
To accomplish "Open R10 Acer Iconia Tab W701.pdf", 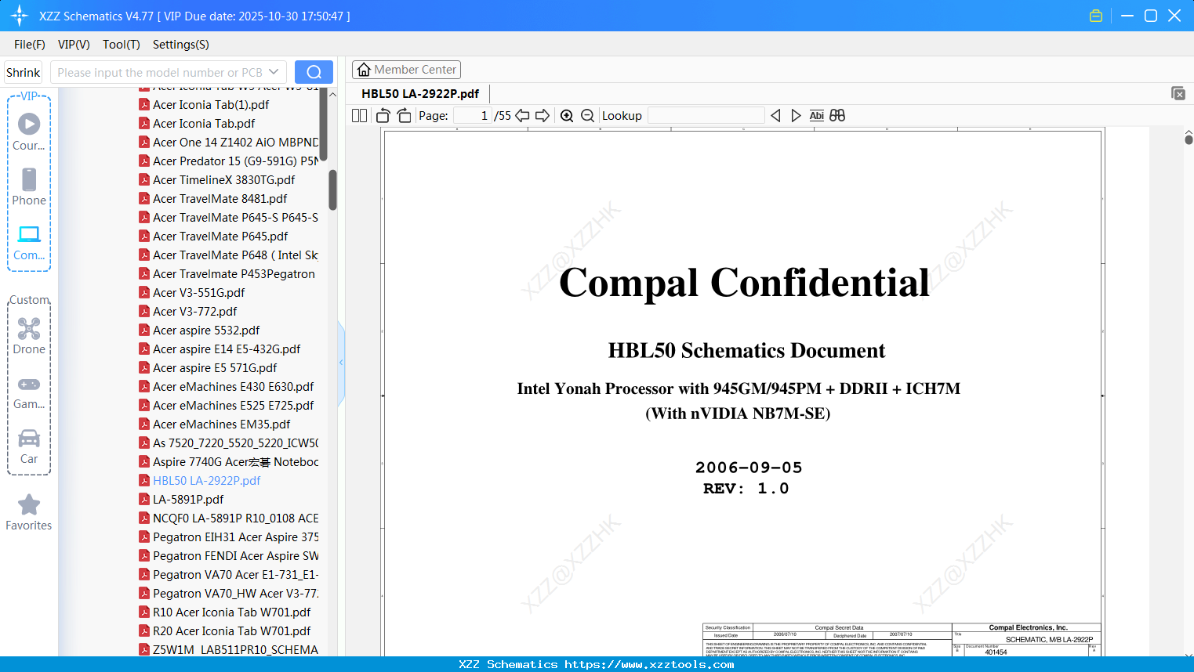I will 231,612.
